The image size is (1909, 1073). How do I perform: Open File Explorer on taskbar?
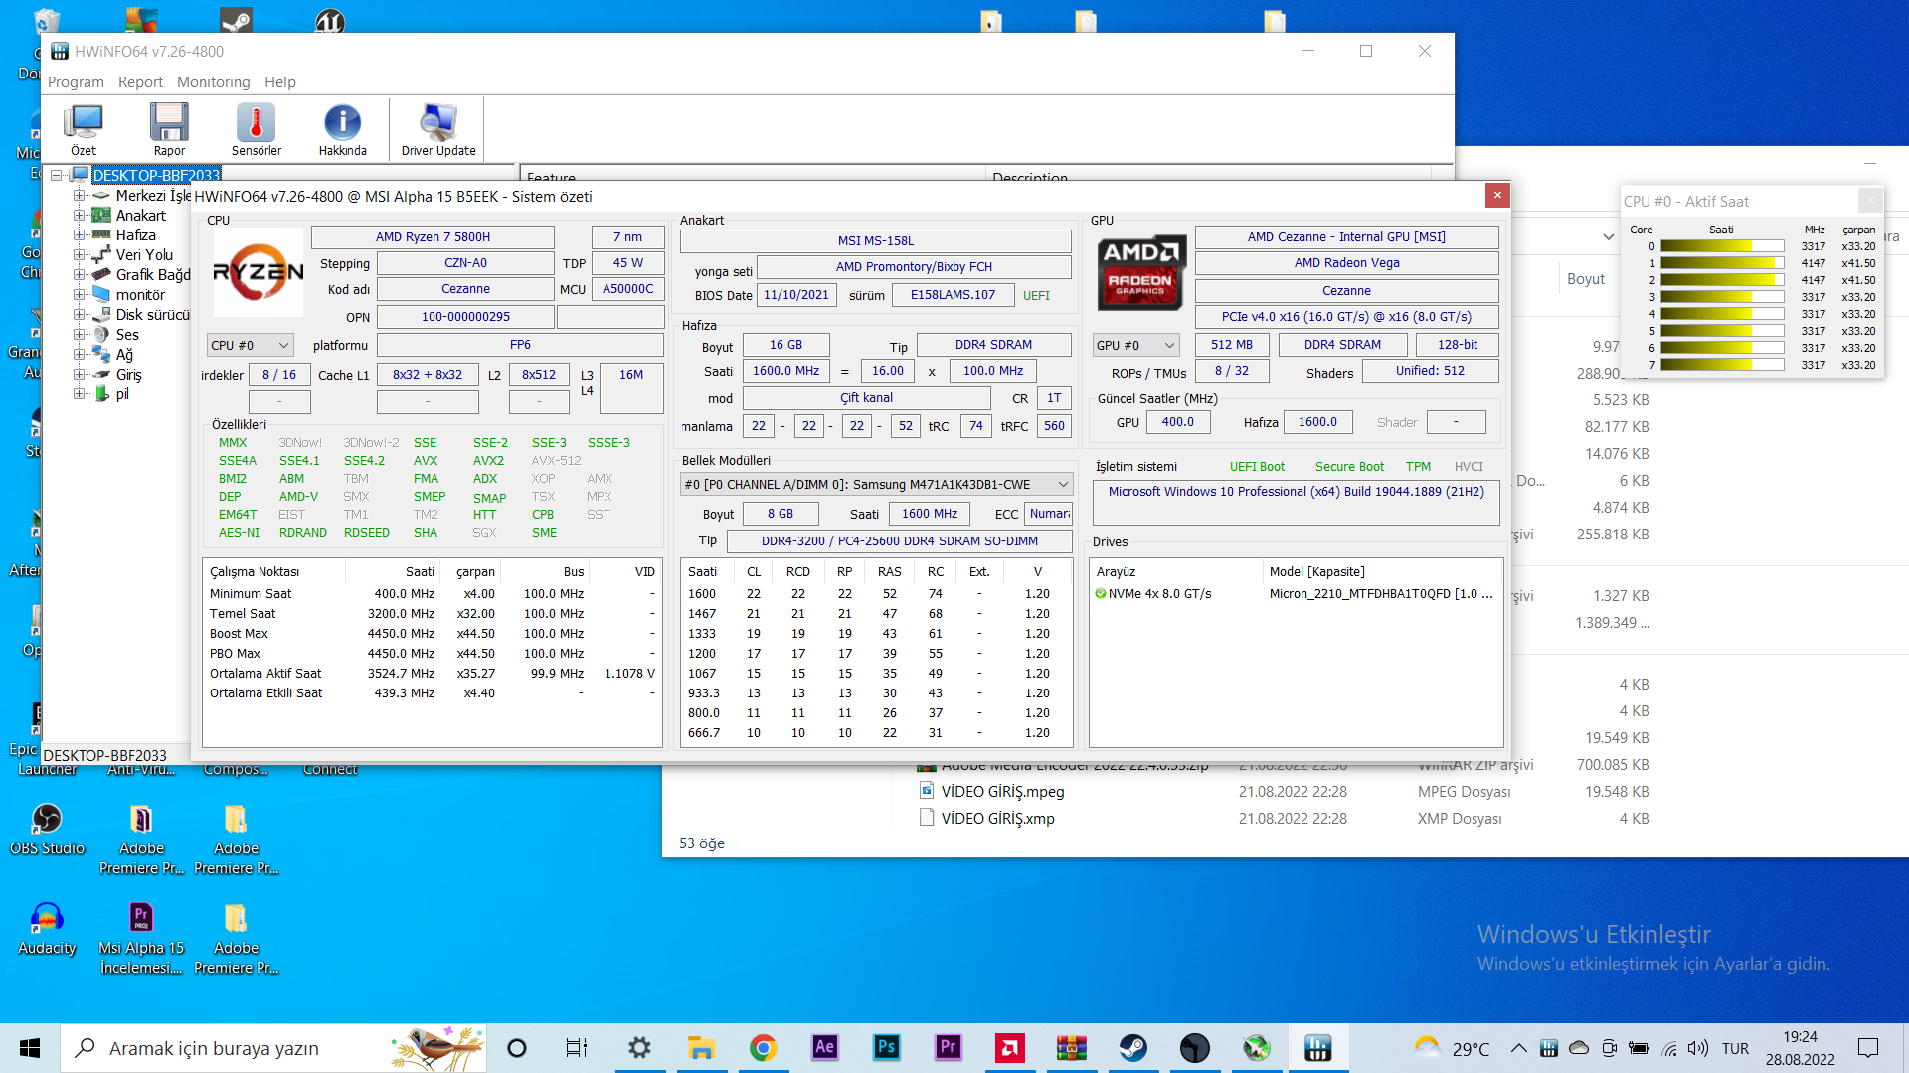[701, 1048]
